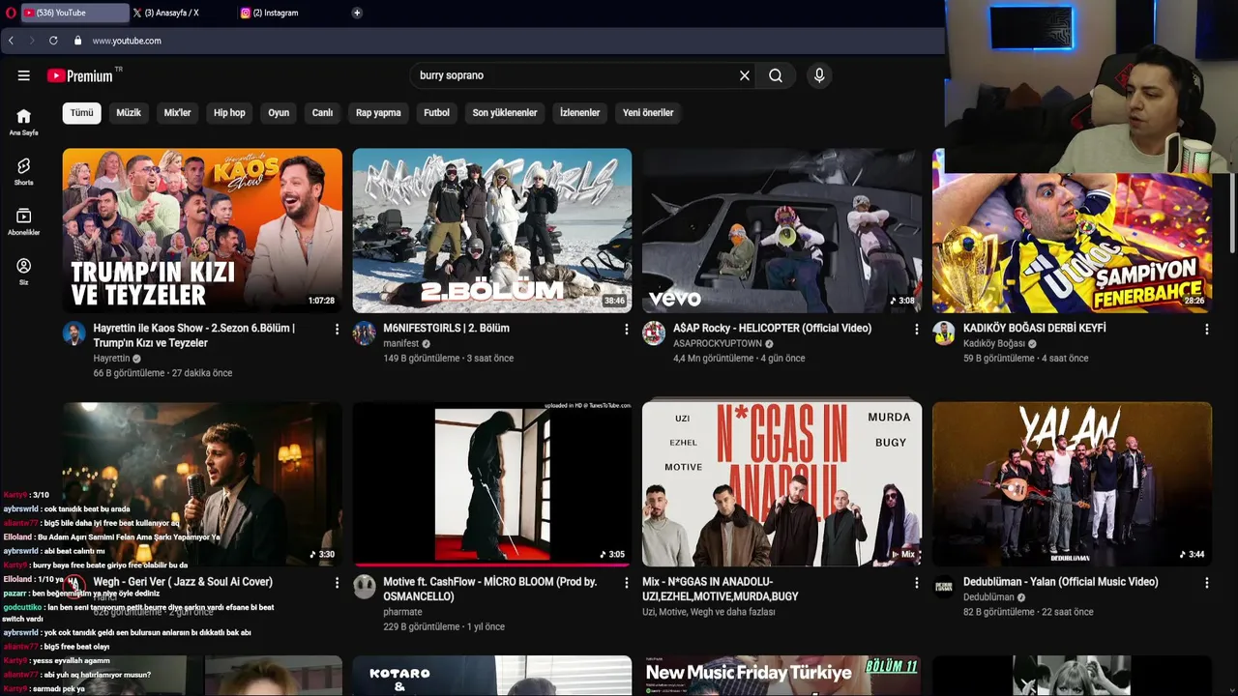Open options menu for Wegh Geri Ver video

(x=337, y=583)
